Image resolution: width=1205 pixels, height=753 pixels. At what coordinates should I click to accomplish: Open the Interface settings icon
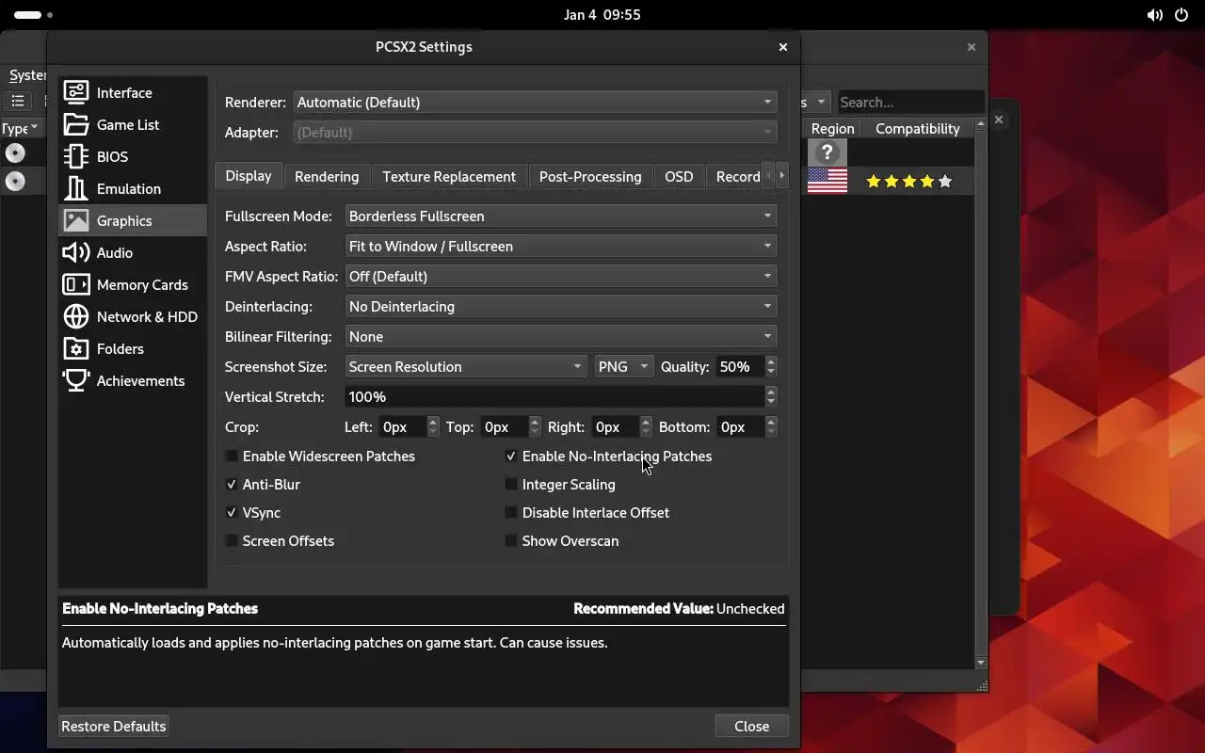(x=76, y=92)
